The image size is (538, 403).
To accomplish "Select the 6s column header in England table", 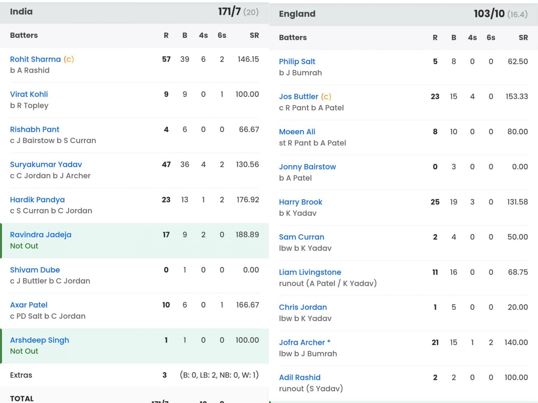I will 491,38.
